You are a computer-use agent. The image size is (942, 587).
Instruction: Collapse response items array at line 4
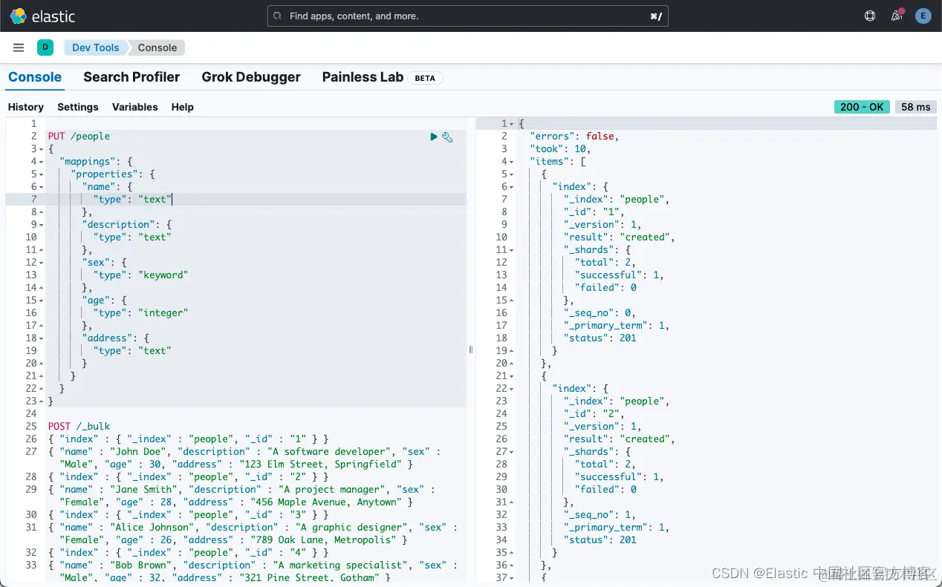point(511,162)
